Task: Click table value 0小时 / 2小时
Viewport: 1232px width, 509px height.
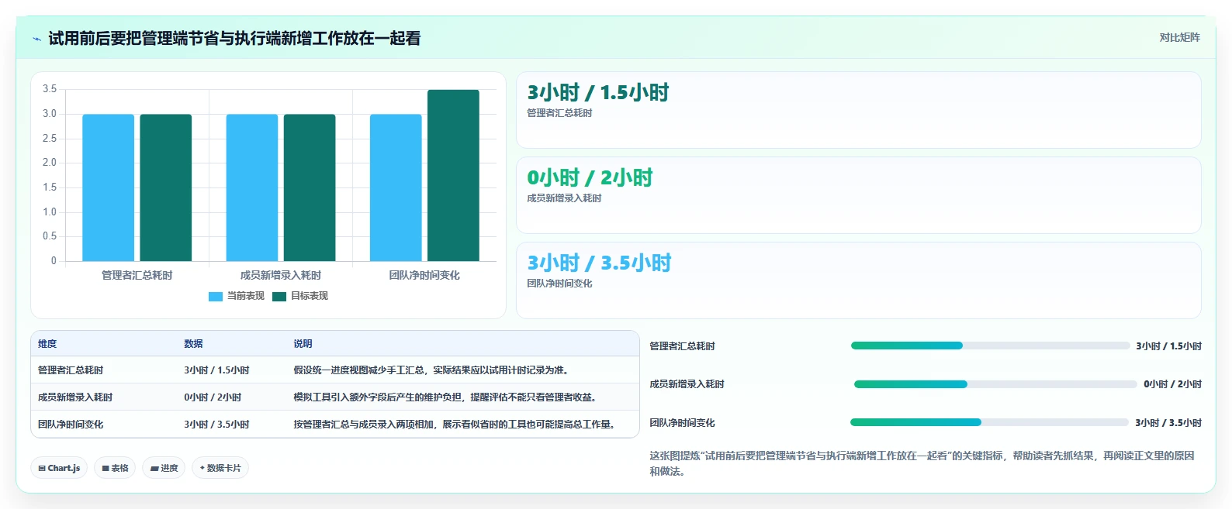Action: tap(213, 397)
